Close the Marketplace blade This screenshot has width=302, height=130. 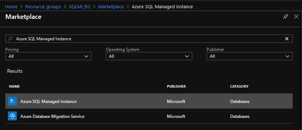[296, 17]
